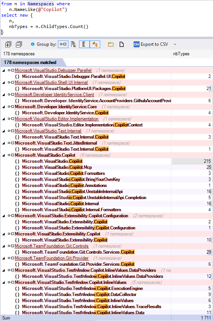Click the Group by info icon
Image resolution: width=213 pixels, height=321 pixels.
pyautogui.click(x=33, y=44)
